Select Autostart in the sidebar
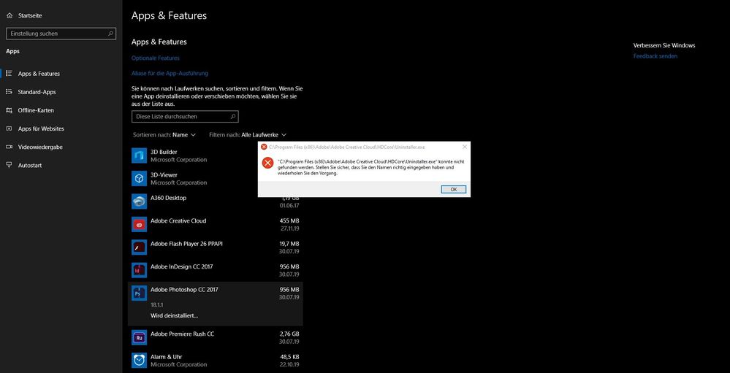 (61, 166)
